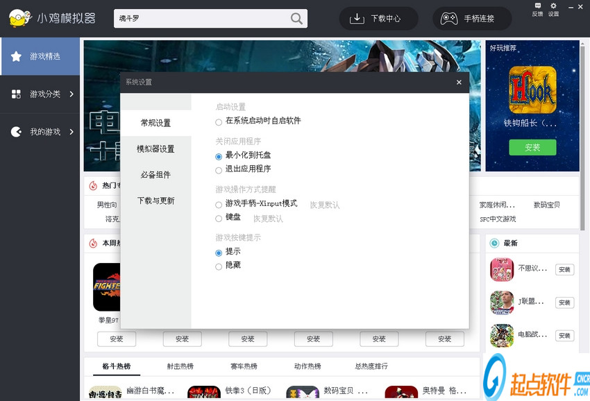590x401 pixels.
Task: Click 安装 button under 拳皇97
Action: [x=117, y=339]
